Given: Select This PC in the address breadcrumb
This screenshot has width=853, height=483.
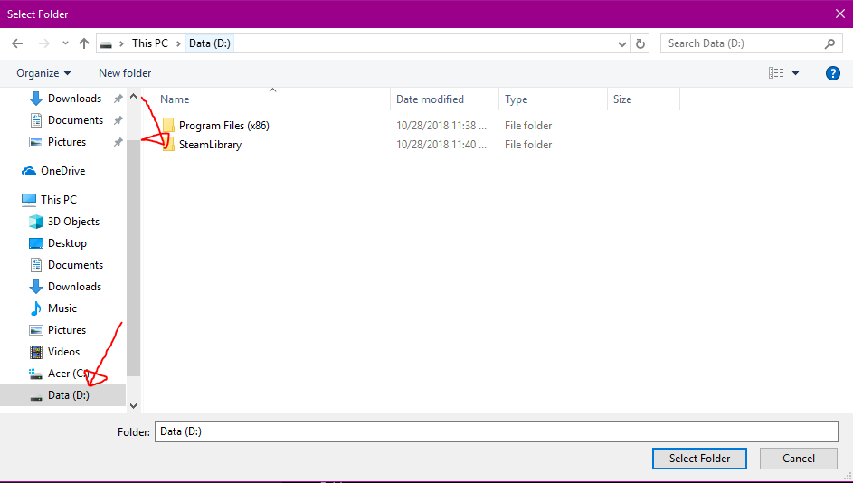Looking at the screenshot, I should coord(150,43).
